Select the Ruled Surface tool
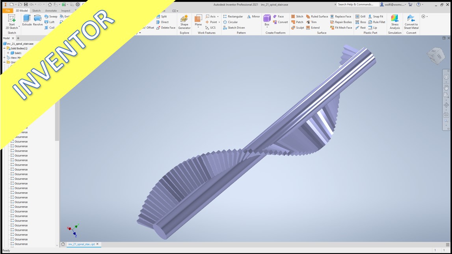The image size is (452, 254). click(x=317, y=17)
